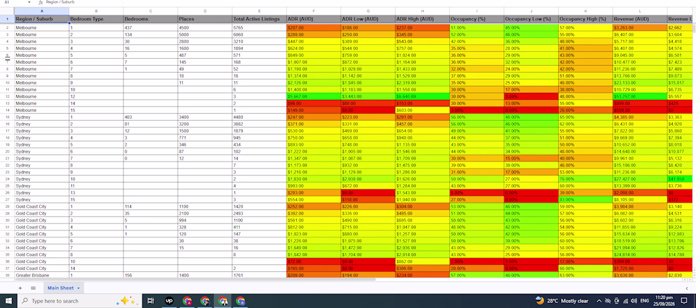Click the ADR Low (AUD) header cell
The height and width of the screenshot is (308, 696).
coord(368,19)
